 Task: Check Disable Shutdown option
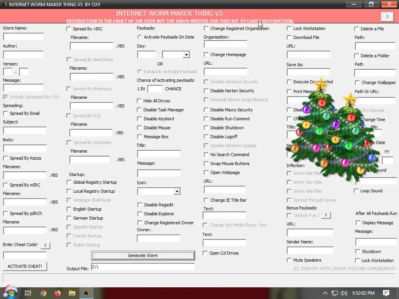(x=206, y=128)
